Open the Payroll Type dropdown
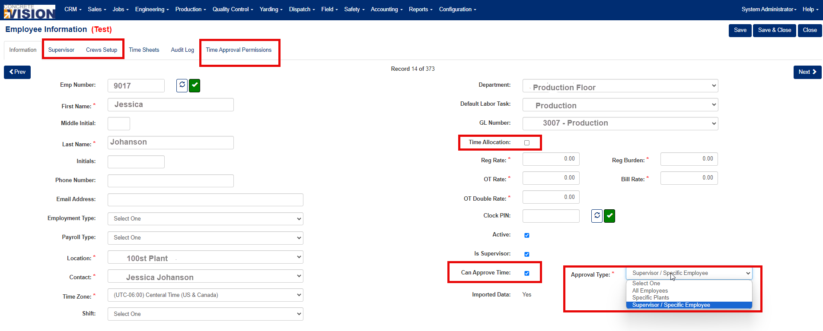 205,238
